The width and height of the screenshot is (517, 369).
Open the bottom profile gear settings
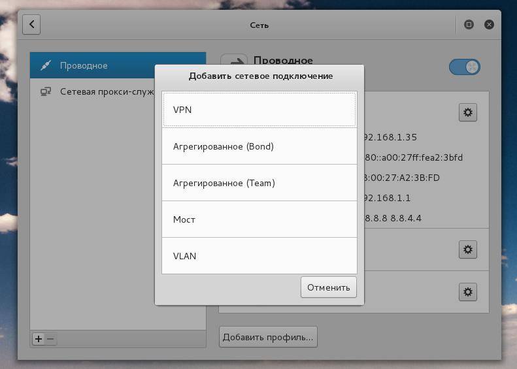468,292
